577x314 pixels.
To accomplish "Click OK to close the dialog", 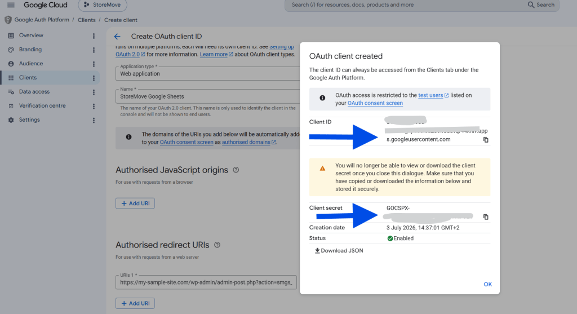I will click(x=487, y=284).
